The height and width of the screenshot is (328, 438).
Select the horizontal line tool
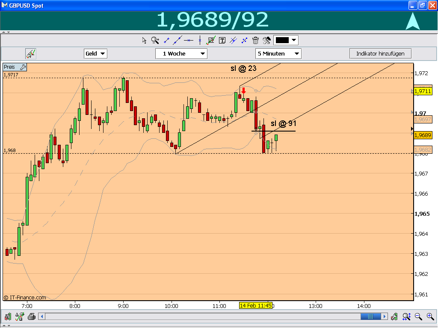tap(189, 41)
